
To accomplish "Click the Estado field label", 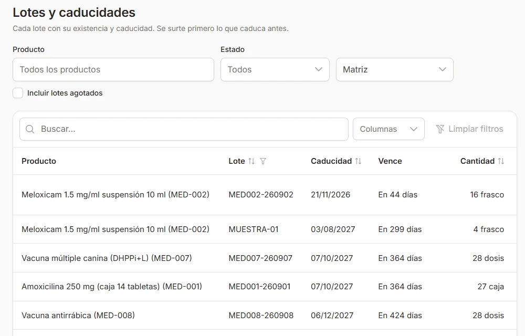I will (233, 49).
